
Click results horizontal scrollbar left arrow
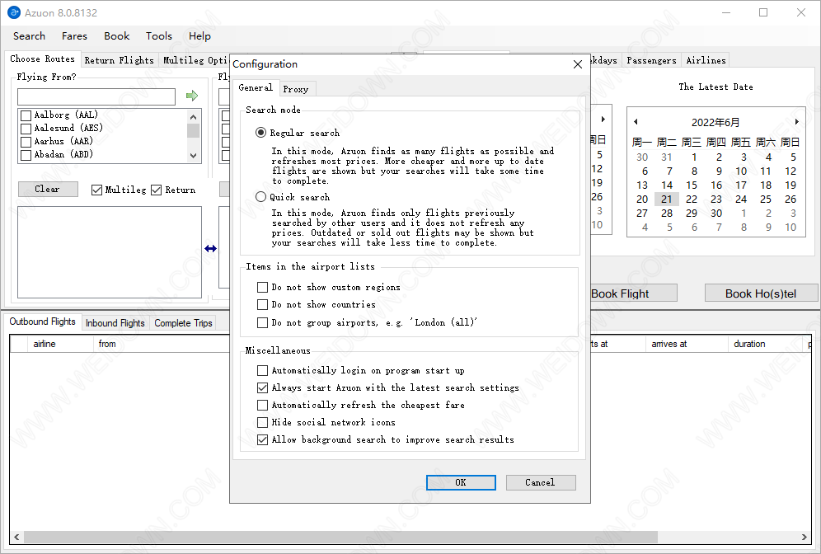(x=16, y=538)
